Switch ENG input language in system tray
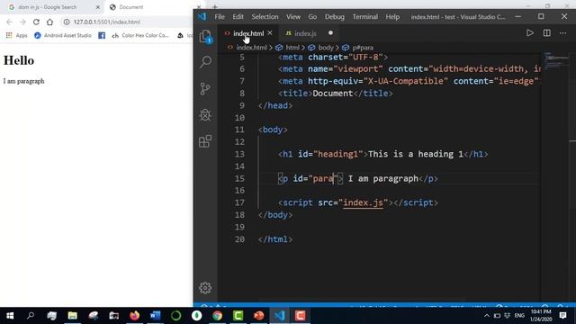Viewport: 576px width, 324px height. click(x=519, y=316)
